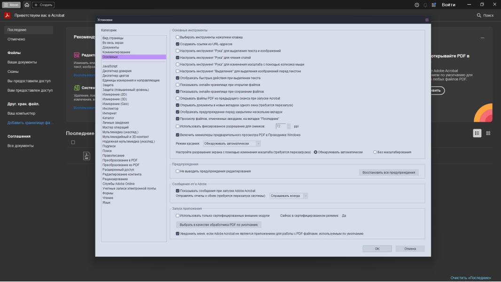Screen dimensions: 501x282
Task: Click "Восстановить все предупреждения" button
Action: click(389, 172)
